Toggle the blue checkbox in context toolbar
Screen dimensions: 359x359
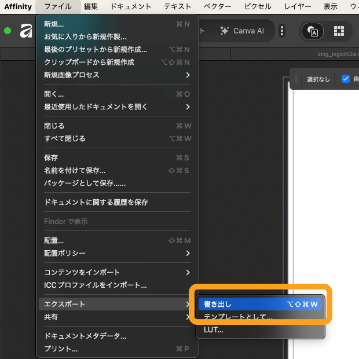(346, 79)
